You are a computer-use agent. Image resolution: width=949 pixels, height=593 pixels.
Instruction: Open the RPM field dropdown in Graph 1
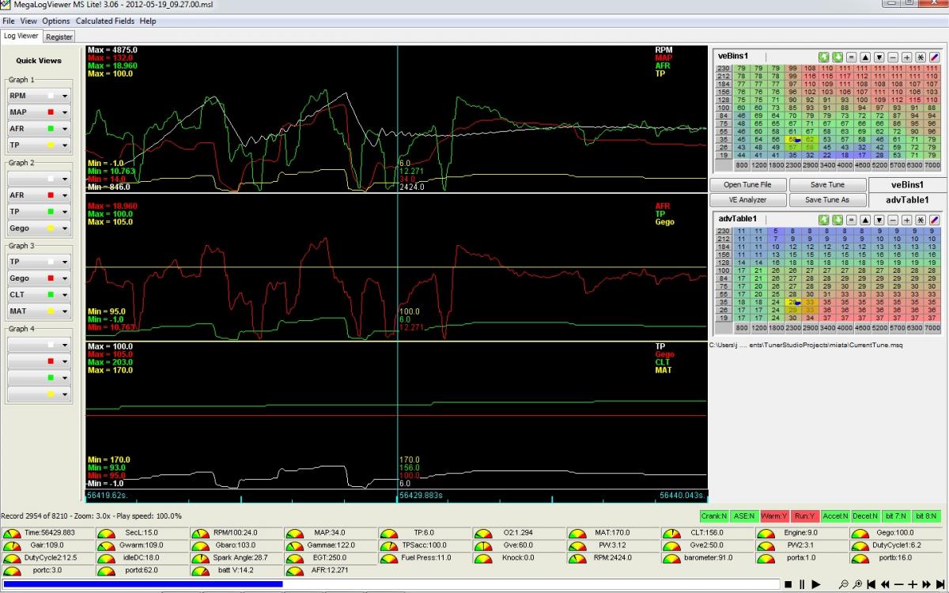tap(64, 96)
